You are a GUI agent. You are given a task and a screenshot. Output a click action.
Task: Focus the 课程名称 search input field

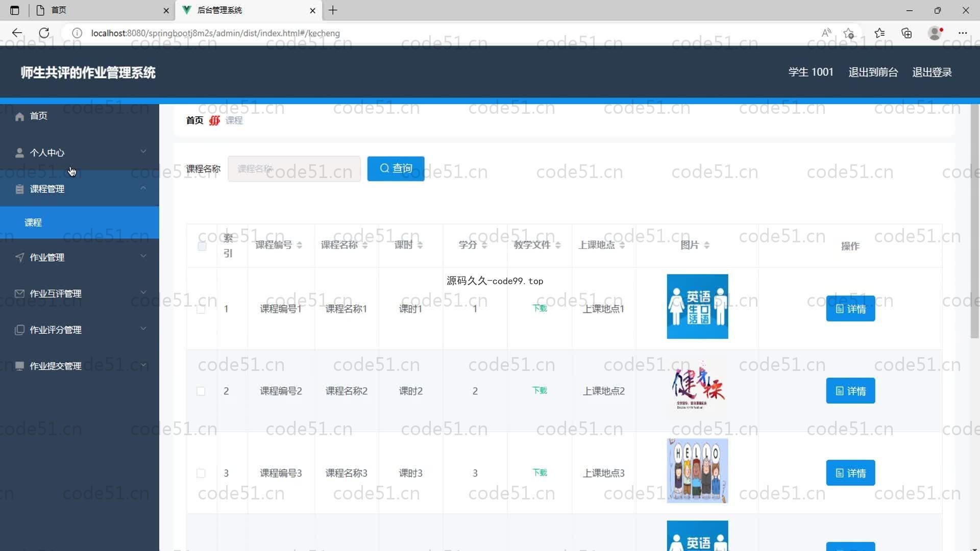click(x=294, y=169)
